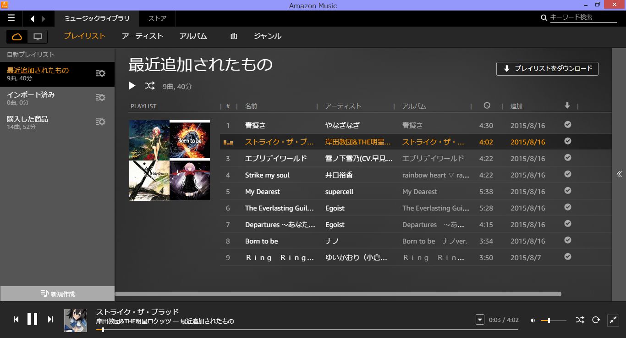This screenshot has width=626, height=338.
Task: Sort by the # column header
Action: coord(228,106)
